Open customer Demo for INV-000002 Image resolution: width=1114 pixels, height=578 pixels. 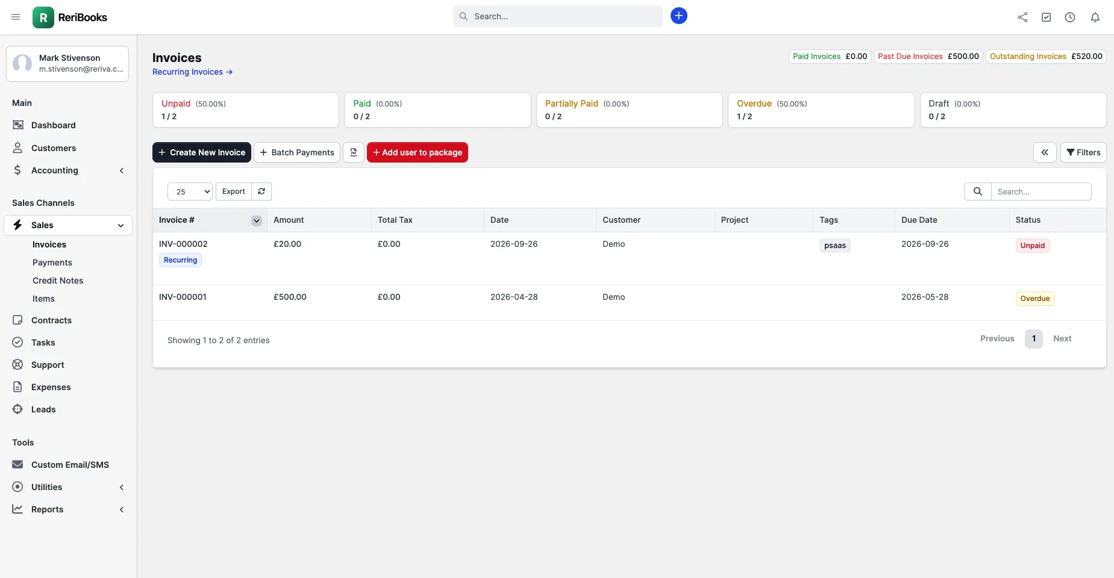point(613,244)
